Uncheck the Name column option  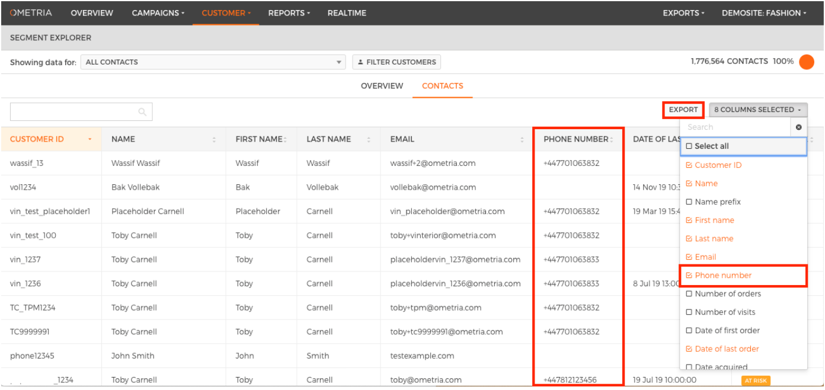(689, 183)
